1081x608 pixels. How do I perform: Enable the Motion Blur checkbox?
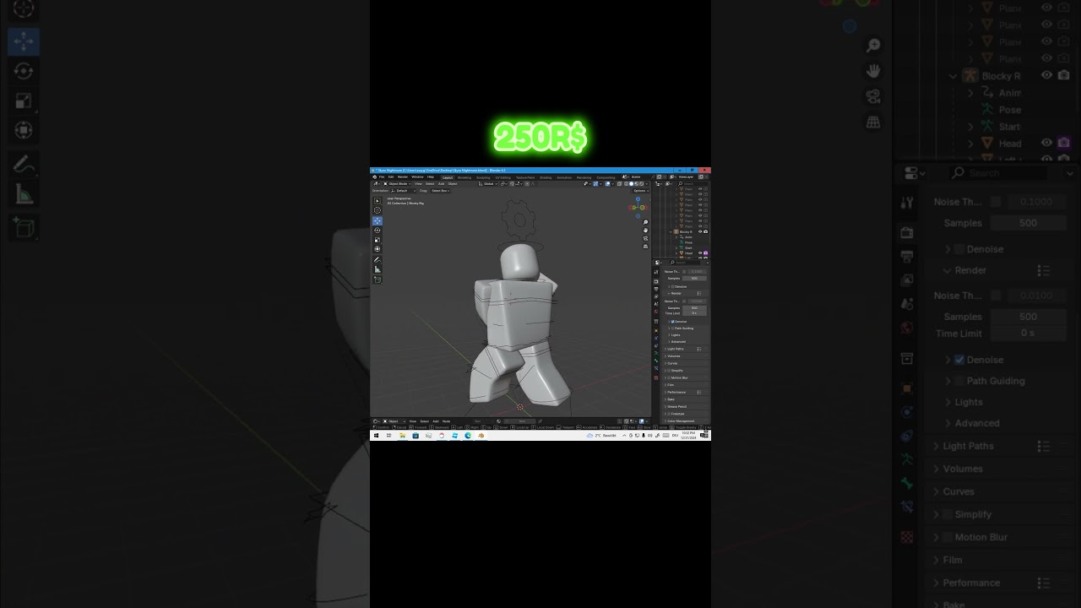click(669, 377)
